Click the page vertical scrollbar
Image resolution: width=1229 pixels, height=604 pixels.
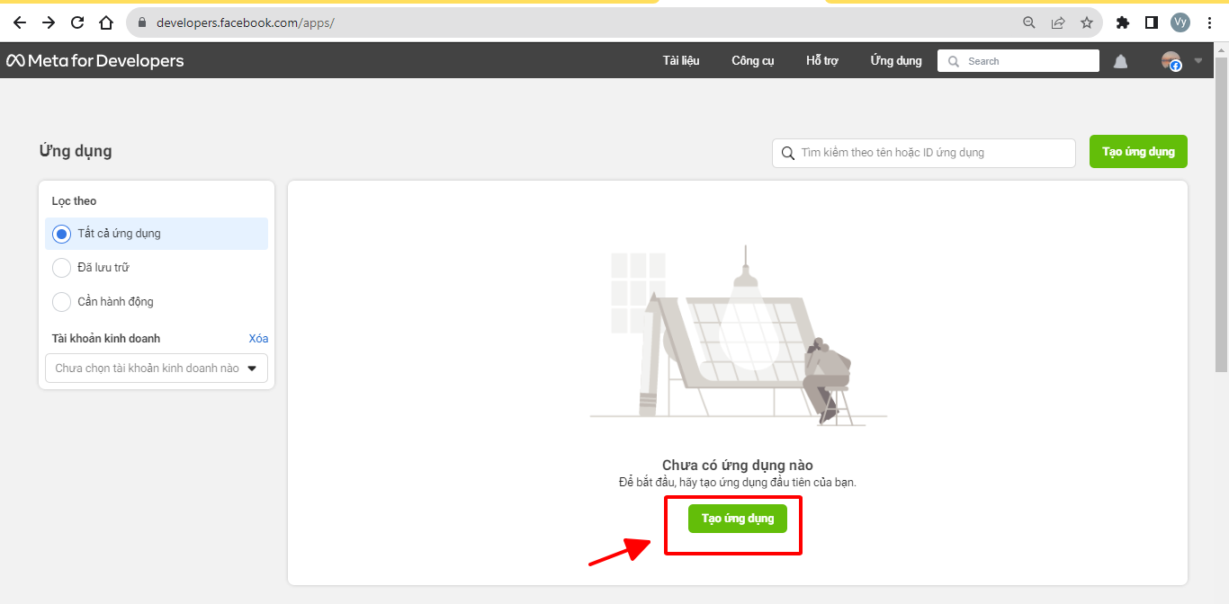pos(1221,216)
